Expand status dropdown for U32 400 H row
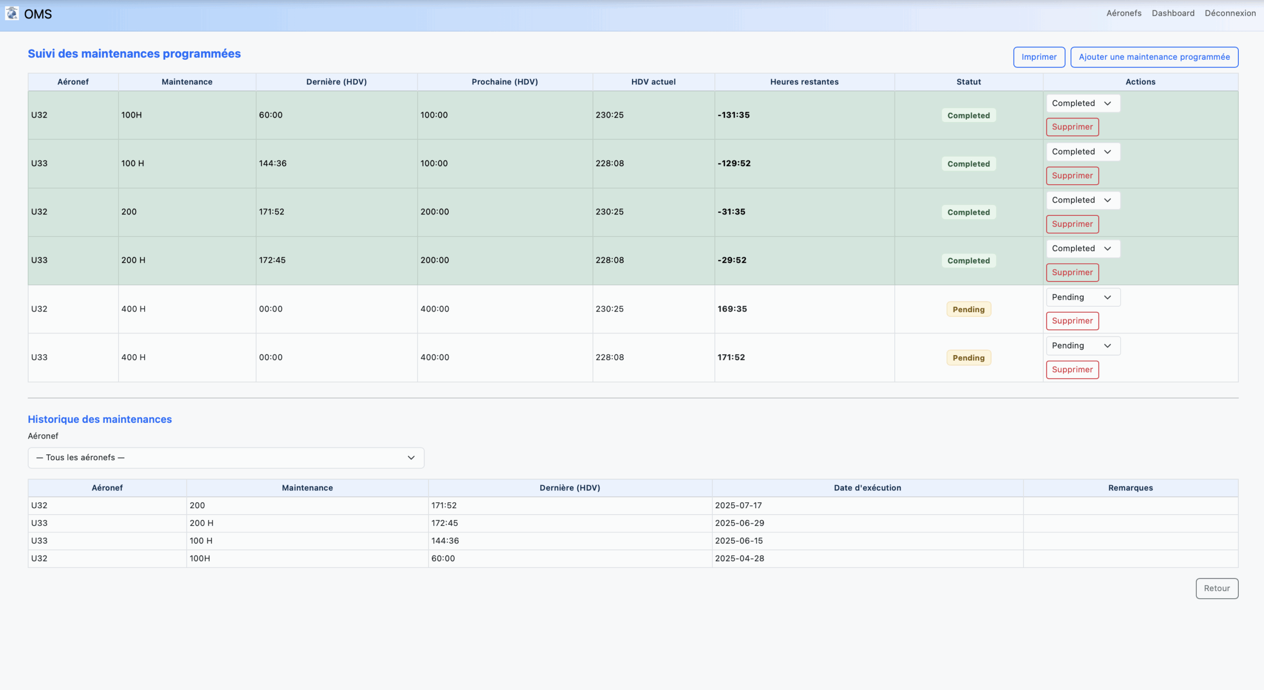 coord(1082,297)
